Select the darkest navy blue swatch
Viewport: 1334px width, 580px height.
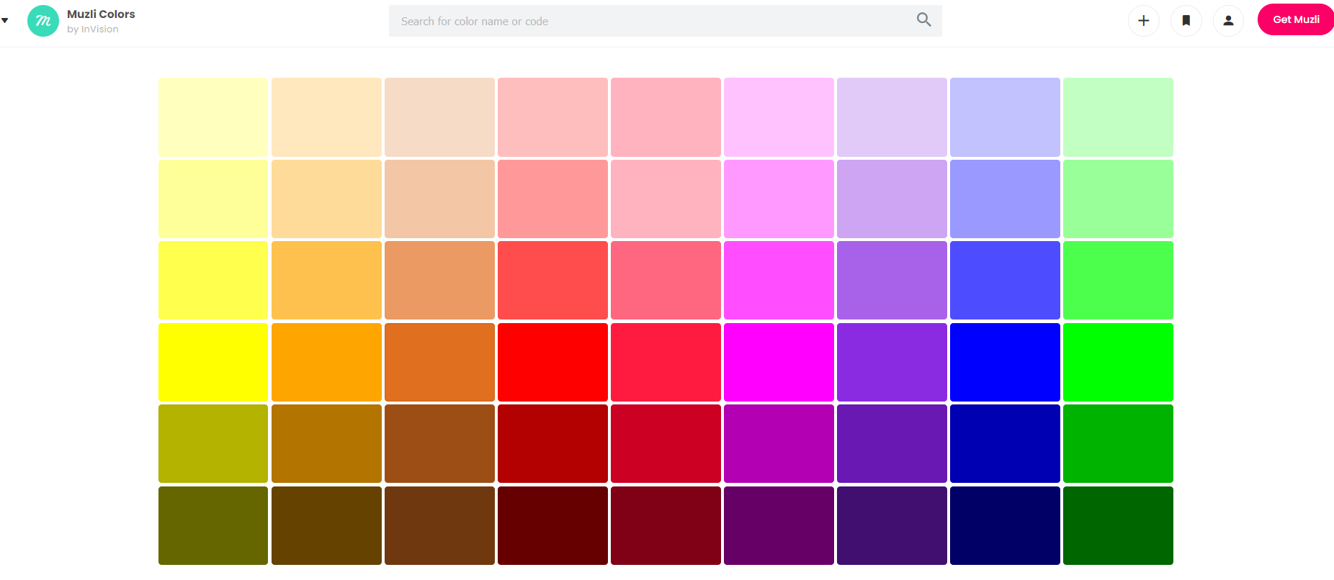pyautogui.click(x=1005, y=525)
